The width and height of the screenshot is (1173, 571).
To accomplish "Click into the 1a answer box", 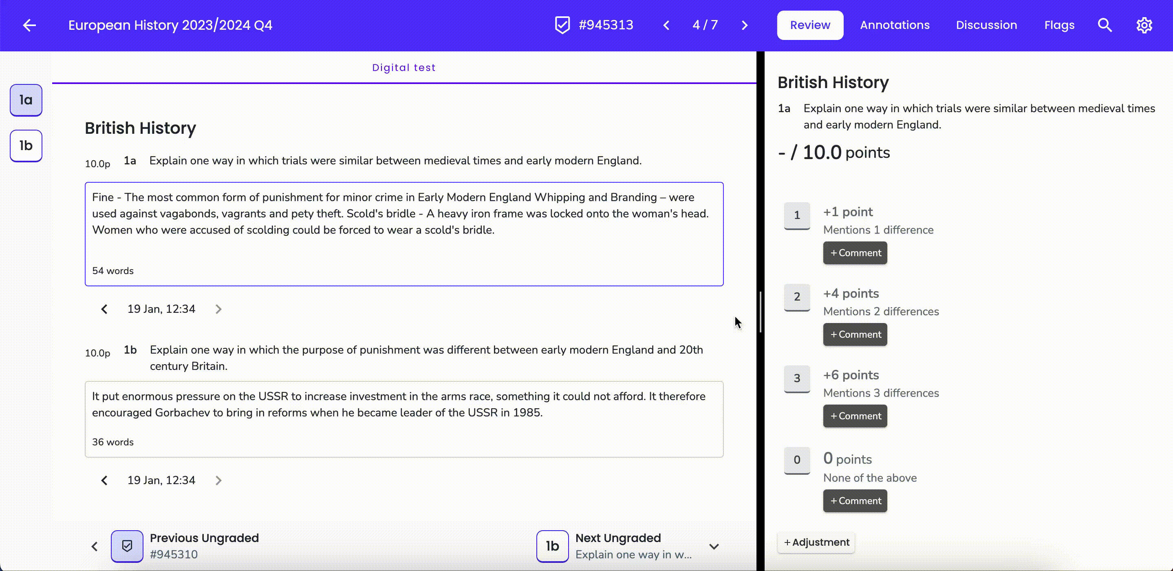I will (x=404, y=234).
